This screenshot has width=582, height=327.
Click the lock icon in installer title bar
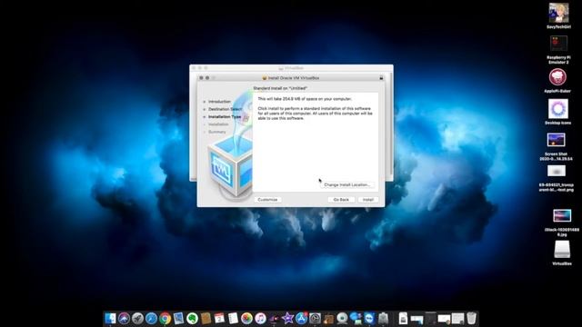[x=381, y=78]
